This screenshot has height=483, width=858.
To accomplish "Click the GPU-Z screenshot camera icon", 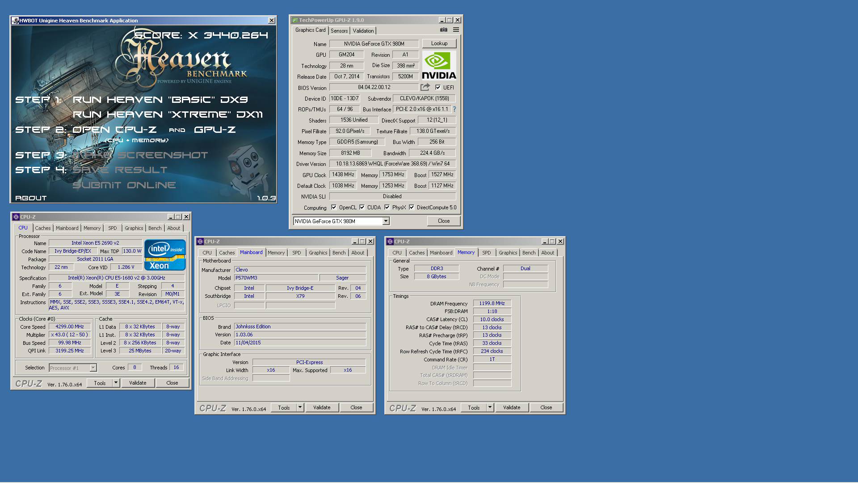I will click(443, 30).
